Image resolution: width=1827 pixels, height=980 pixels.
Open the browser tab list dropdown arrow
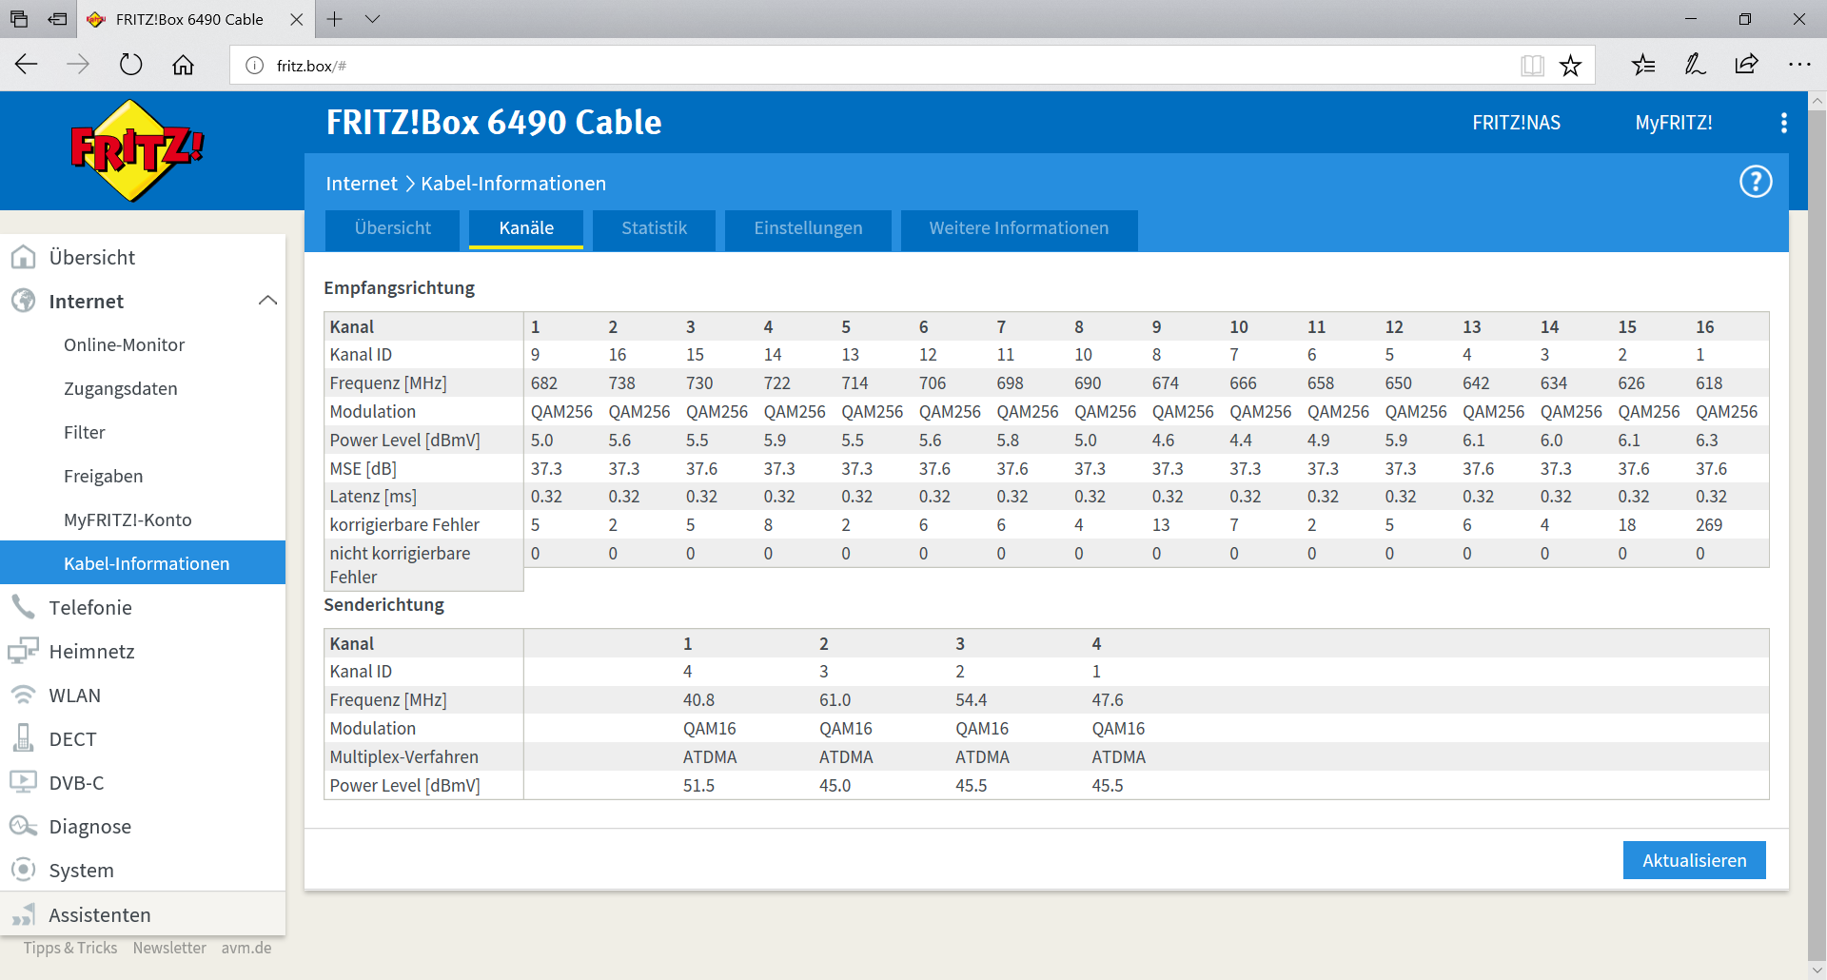372,19
